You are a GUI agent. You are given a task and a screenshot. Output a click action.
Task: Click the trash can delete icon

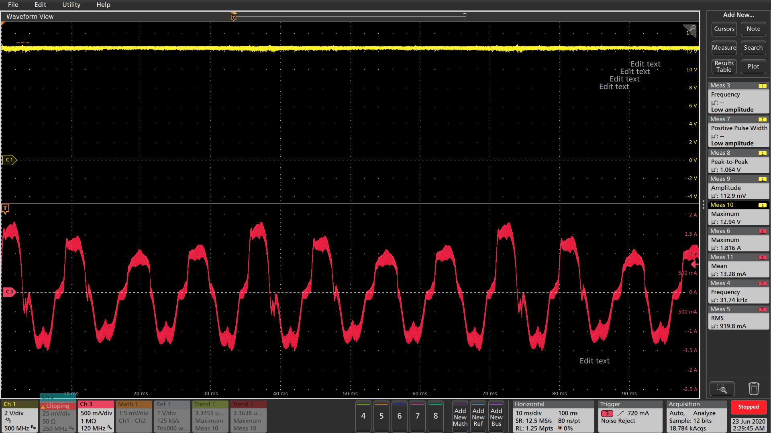(x=754, y=388)
